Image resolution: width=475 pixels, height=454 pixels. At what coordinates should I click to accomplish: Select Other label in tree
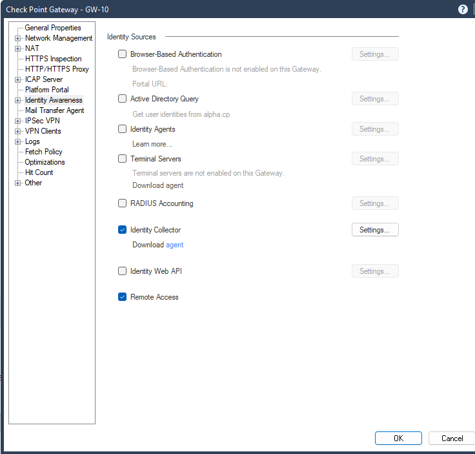34,183
